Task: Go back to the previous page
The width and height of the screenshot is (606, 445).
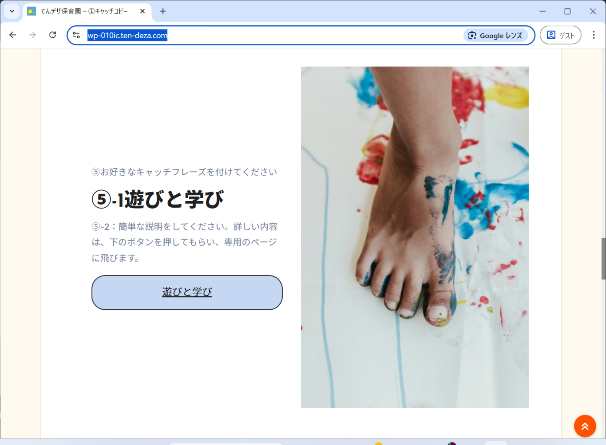Action: pos(13,35)
